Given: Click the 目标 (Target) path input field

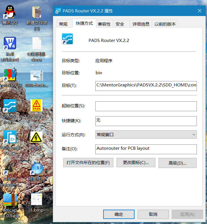Looking at the screenshot, I should point(146,85).
